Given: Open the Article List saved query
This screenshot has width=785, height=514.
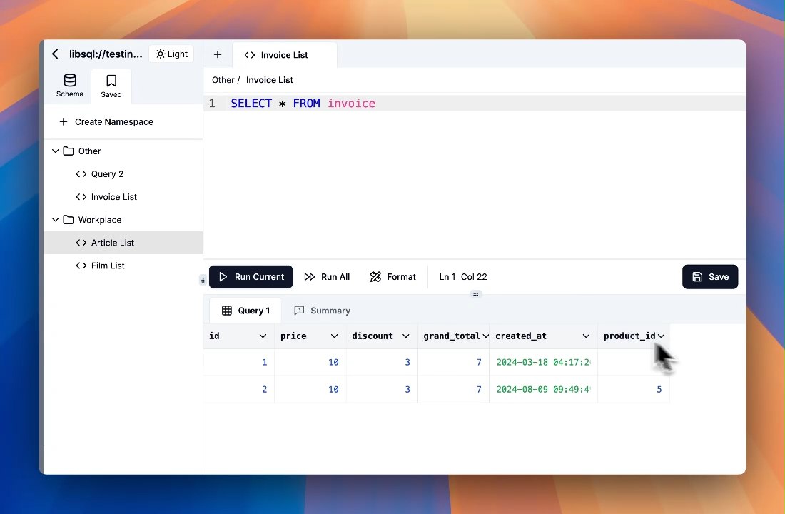Looking at the screenshot, I should (x=123, y=243).
